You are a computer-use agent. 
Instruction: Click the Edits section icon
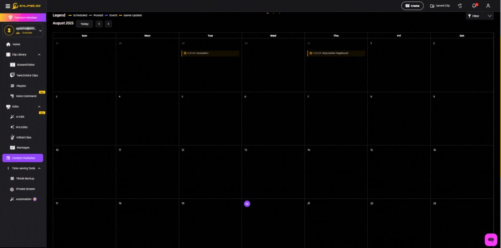click(x=8, y=106)
